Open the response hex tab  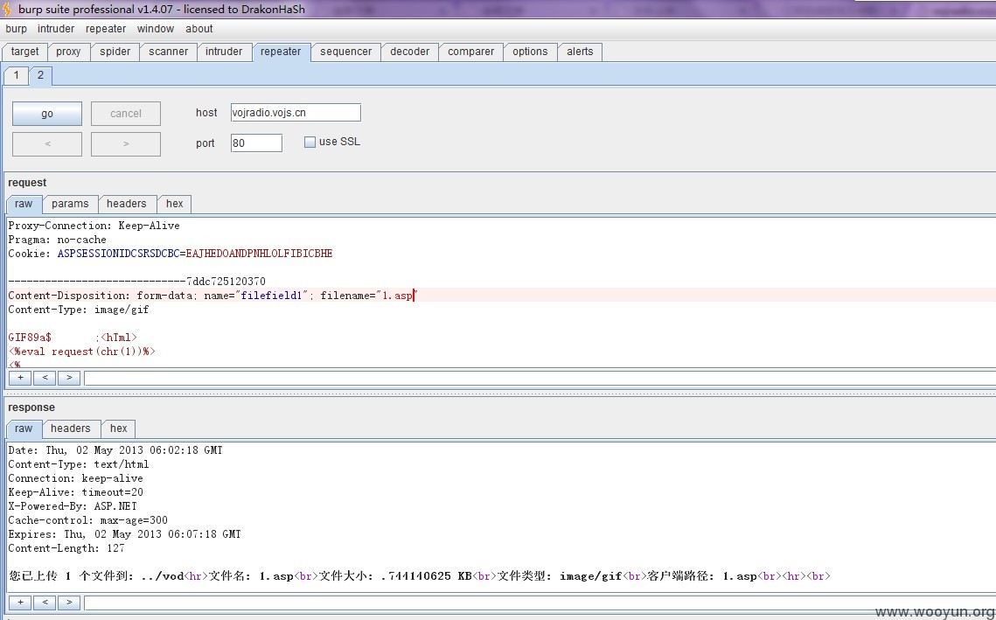pyautogui.click(x=119, y=428)
